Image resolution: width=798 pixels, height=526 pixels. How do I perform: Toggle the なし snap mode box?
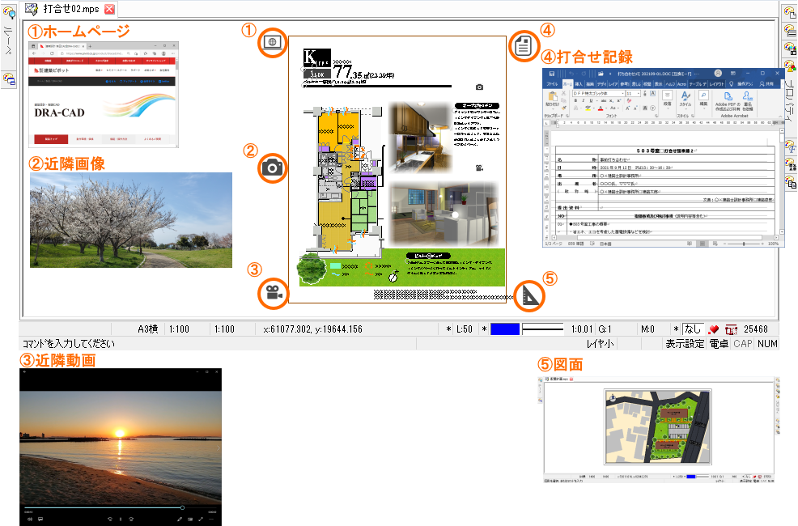(x=692, y=329)
